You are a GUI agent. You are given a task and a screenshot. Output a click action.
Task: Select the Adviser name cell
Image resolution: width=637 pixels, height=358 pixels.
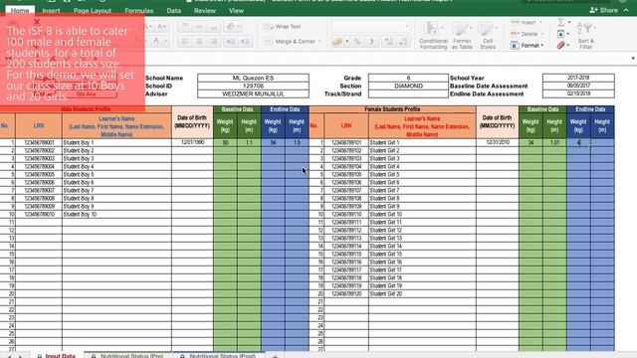pos(253,93)
